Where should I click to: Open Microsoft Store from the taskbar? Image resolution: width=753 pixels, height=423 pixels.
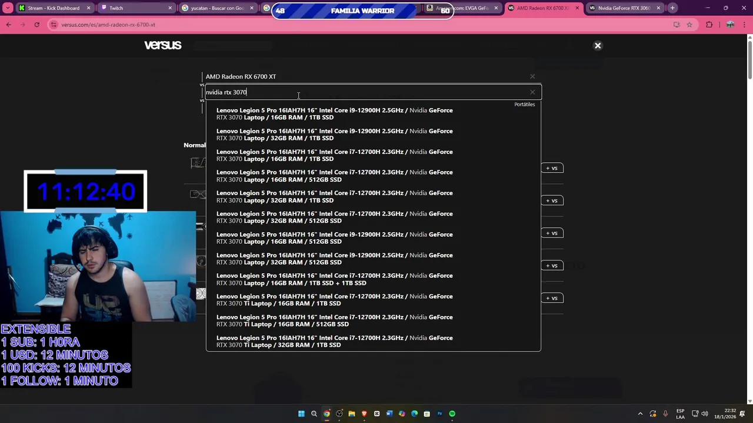[x=427, y=414]
